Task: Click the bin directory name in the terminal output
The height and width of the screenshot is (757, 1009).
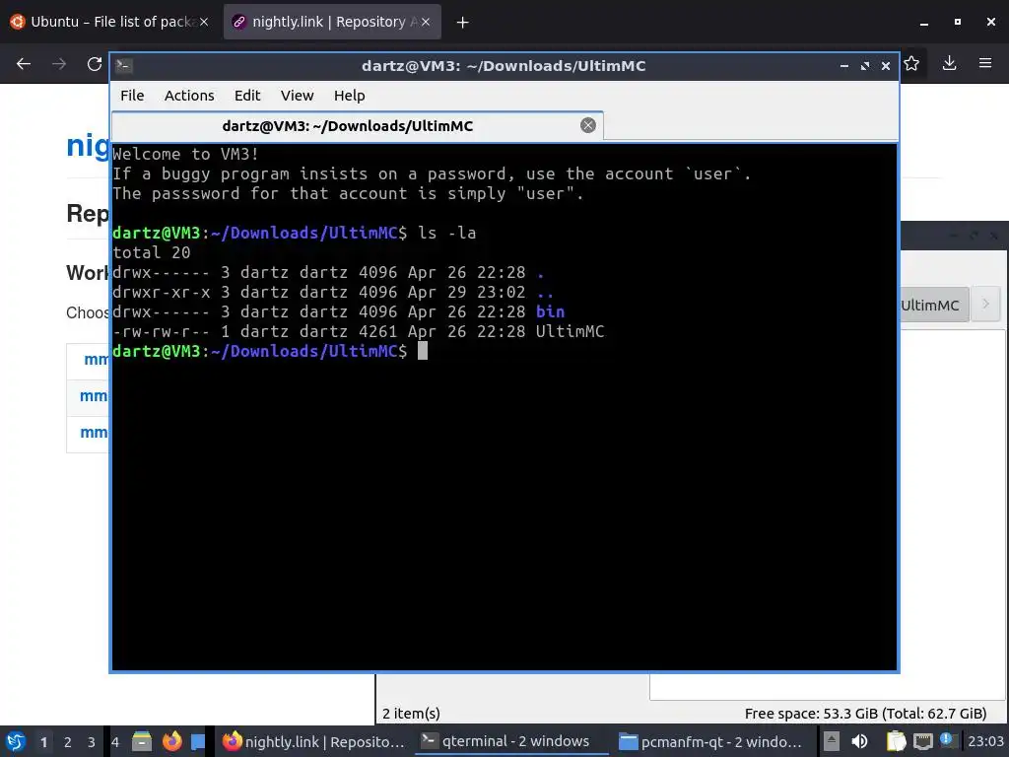Action: pos(550,311)
